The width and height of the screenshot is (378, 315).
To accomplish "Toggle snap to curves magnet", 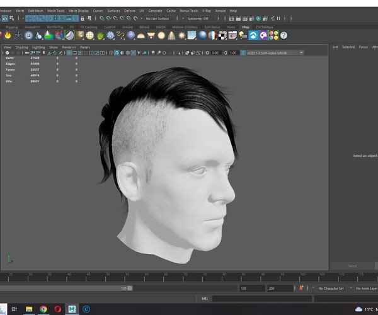I will coord(109,18).
